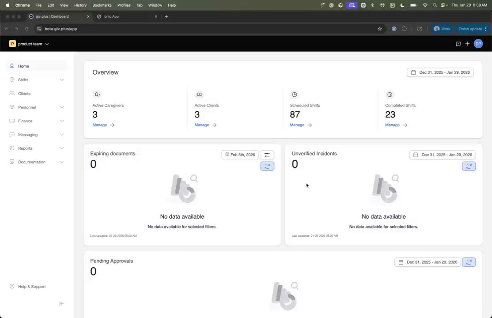
Task: Click the Help & Support label
Action: pos(32,287)
